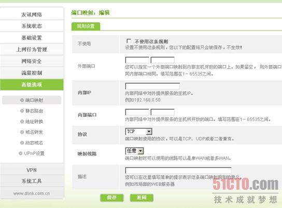Viewport: 282px width, 208px height.
Task: Focus the 描述 input field
Action: (x=178, y=170)
